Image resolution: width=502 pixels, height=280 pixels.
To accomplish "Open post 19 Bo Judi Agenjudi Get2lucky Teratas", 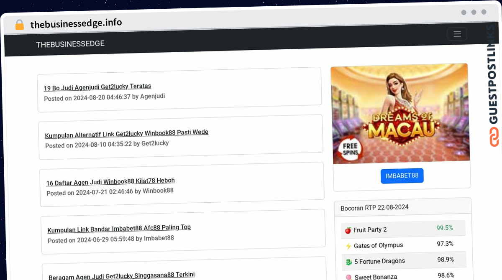I will point(97,87).
